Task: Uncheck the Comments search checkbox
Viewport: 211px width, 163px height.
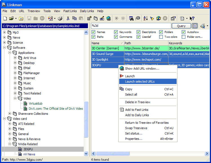Action: (x=116, y=37)
